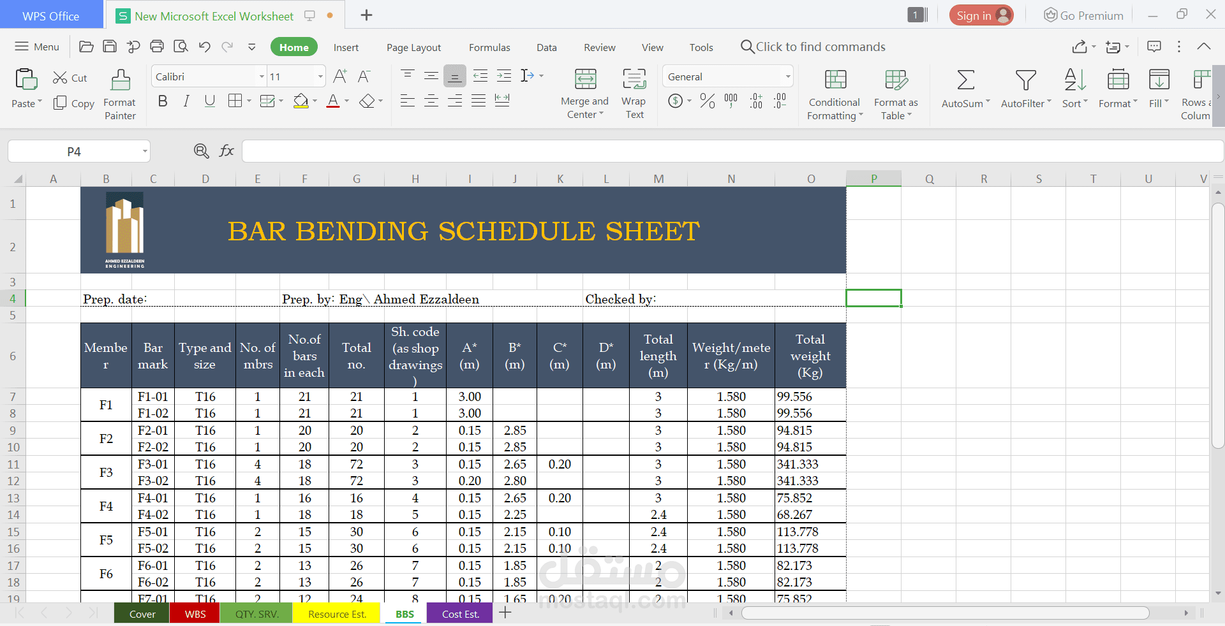Apply AutoFilter funnel icon

(x=1025, y=80)
